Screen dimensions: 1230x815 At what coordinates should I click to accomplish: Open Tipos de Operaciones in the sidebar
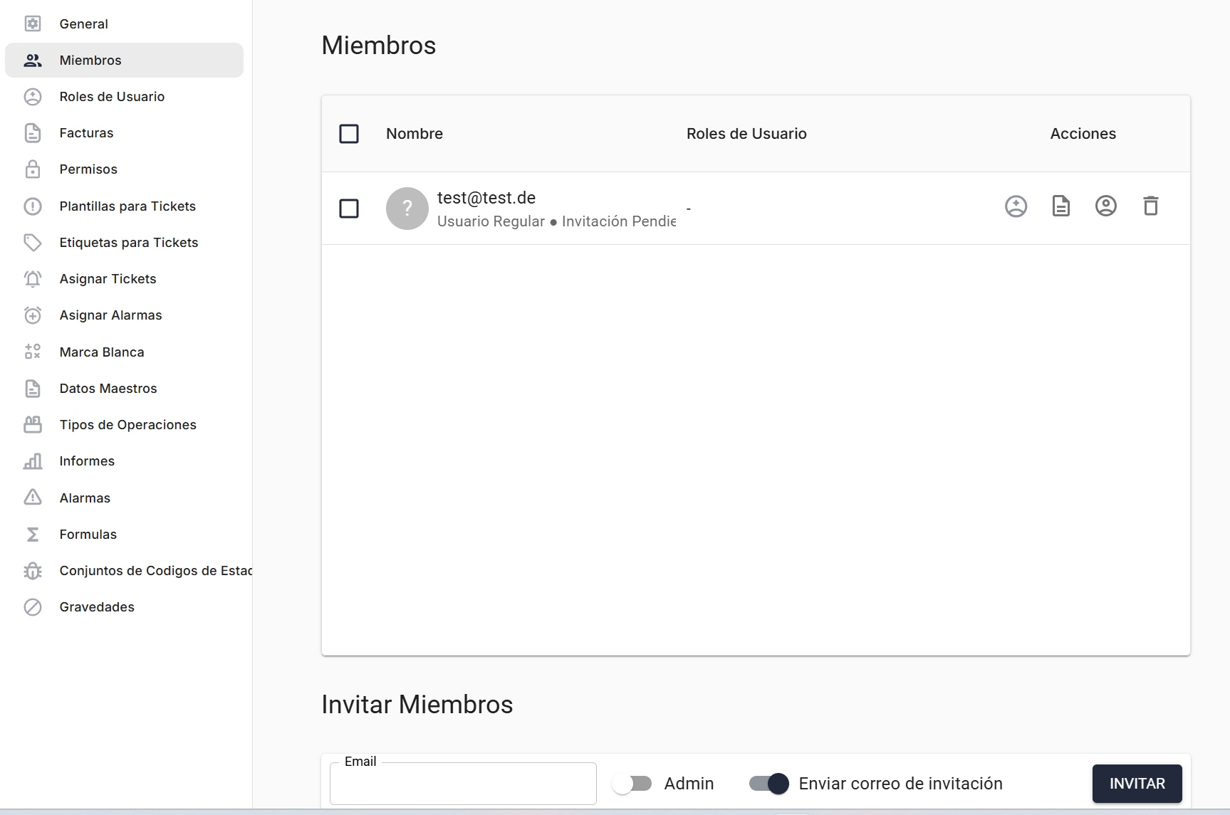click(x=127, y=425)
